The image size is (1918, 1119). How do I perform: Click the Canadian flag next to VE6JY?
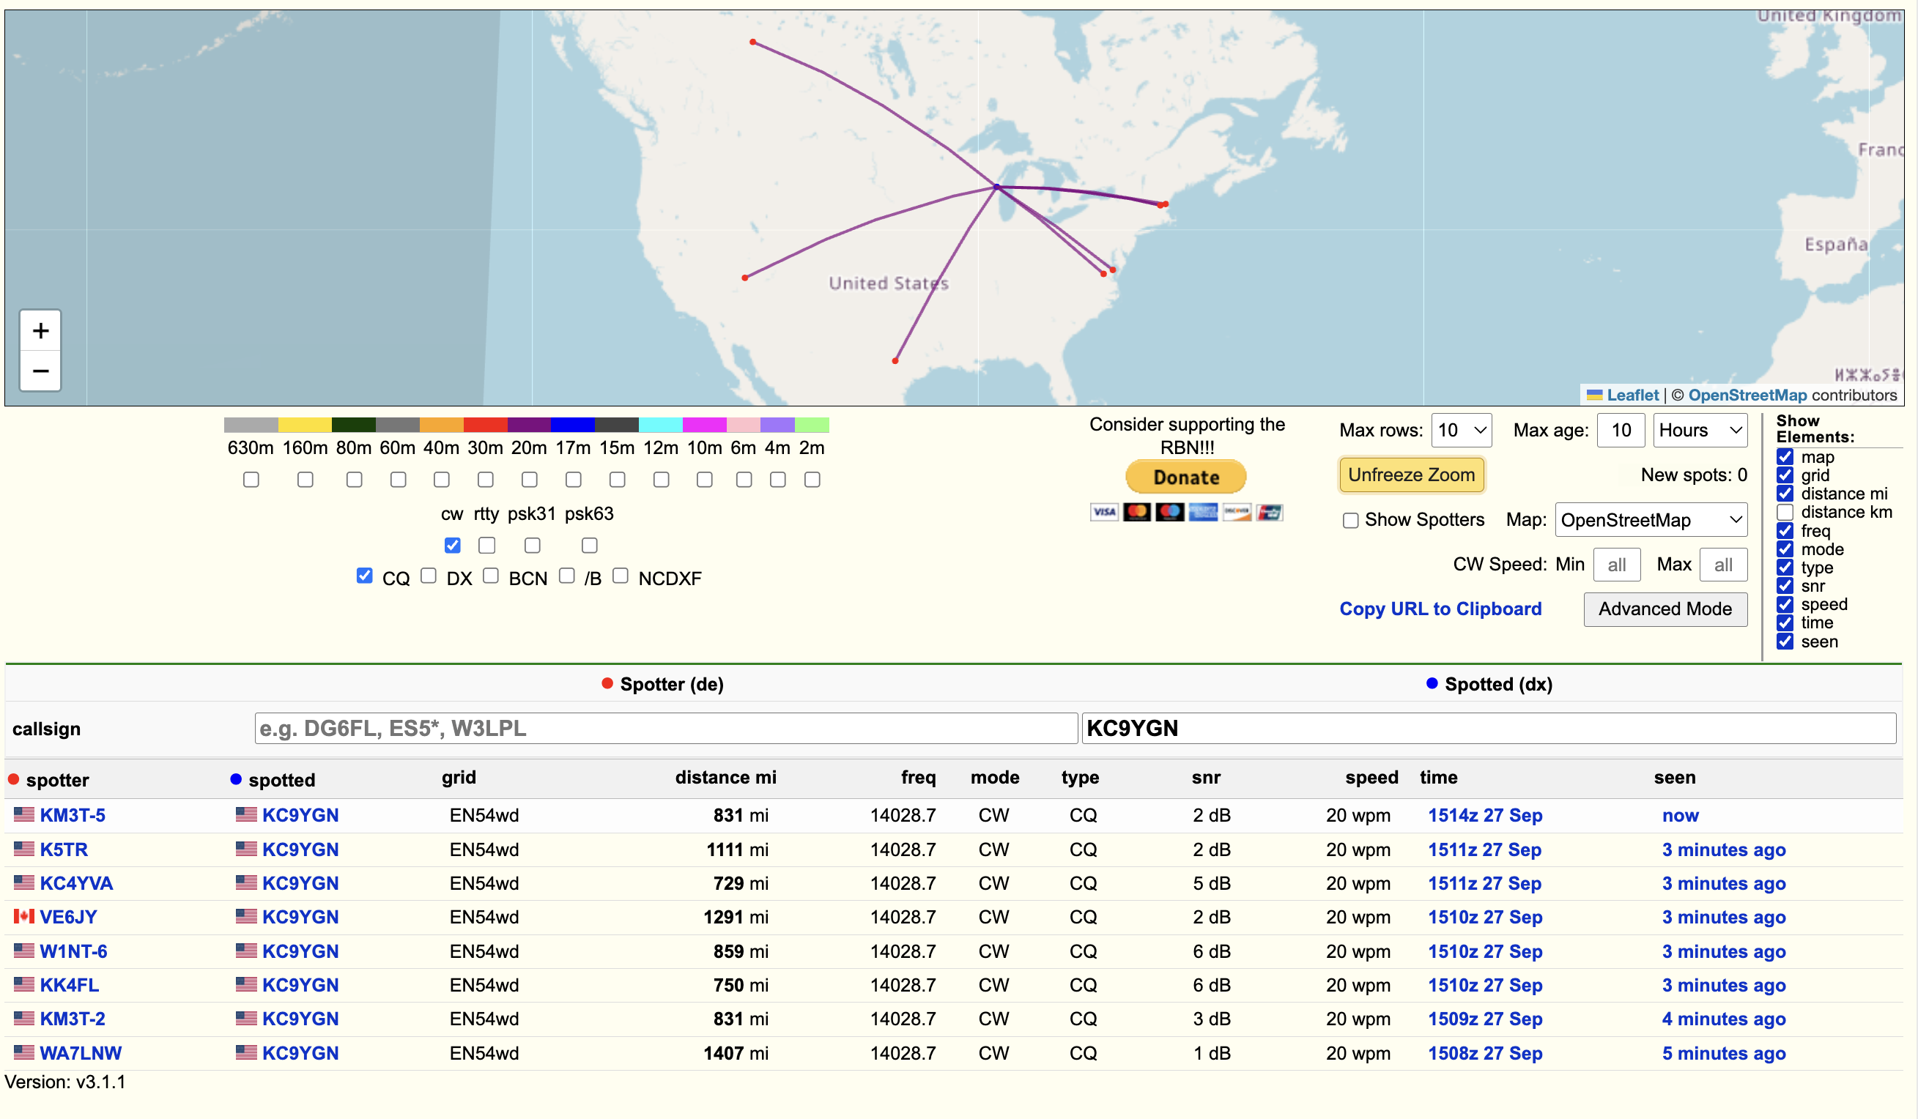click(23, 917)
